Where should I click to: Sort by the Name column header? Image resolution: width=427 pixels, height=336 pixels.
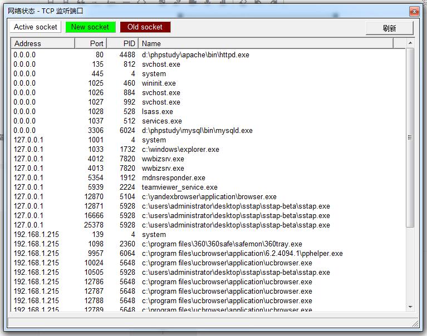[x=266, y=43]
